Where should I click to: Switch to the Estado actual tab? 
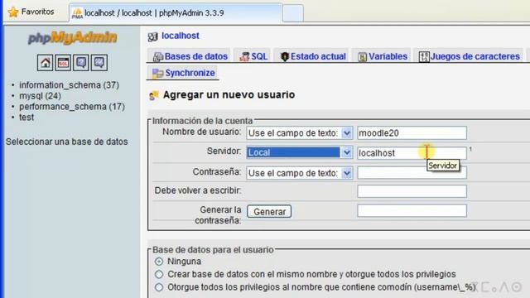tap(312, 56)
